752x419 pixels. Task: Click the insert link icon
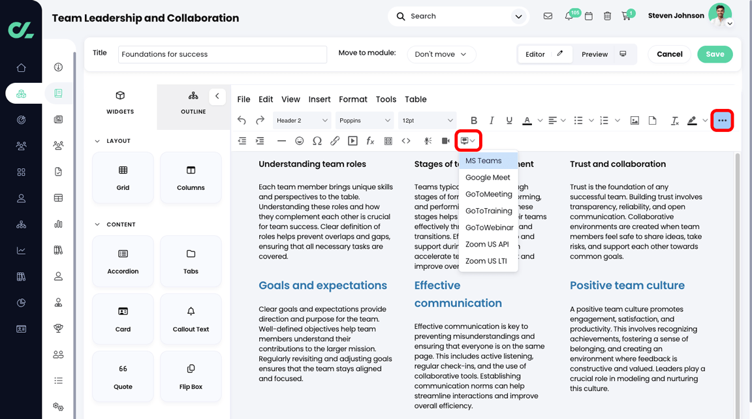tap(335, 140)
